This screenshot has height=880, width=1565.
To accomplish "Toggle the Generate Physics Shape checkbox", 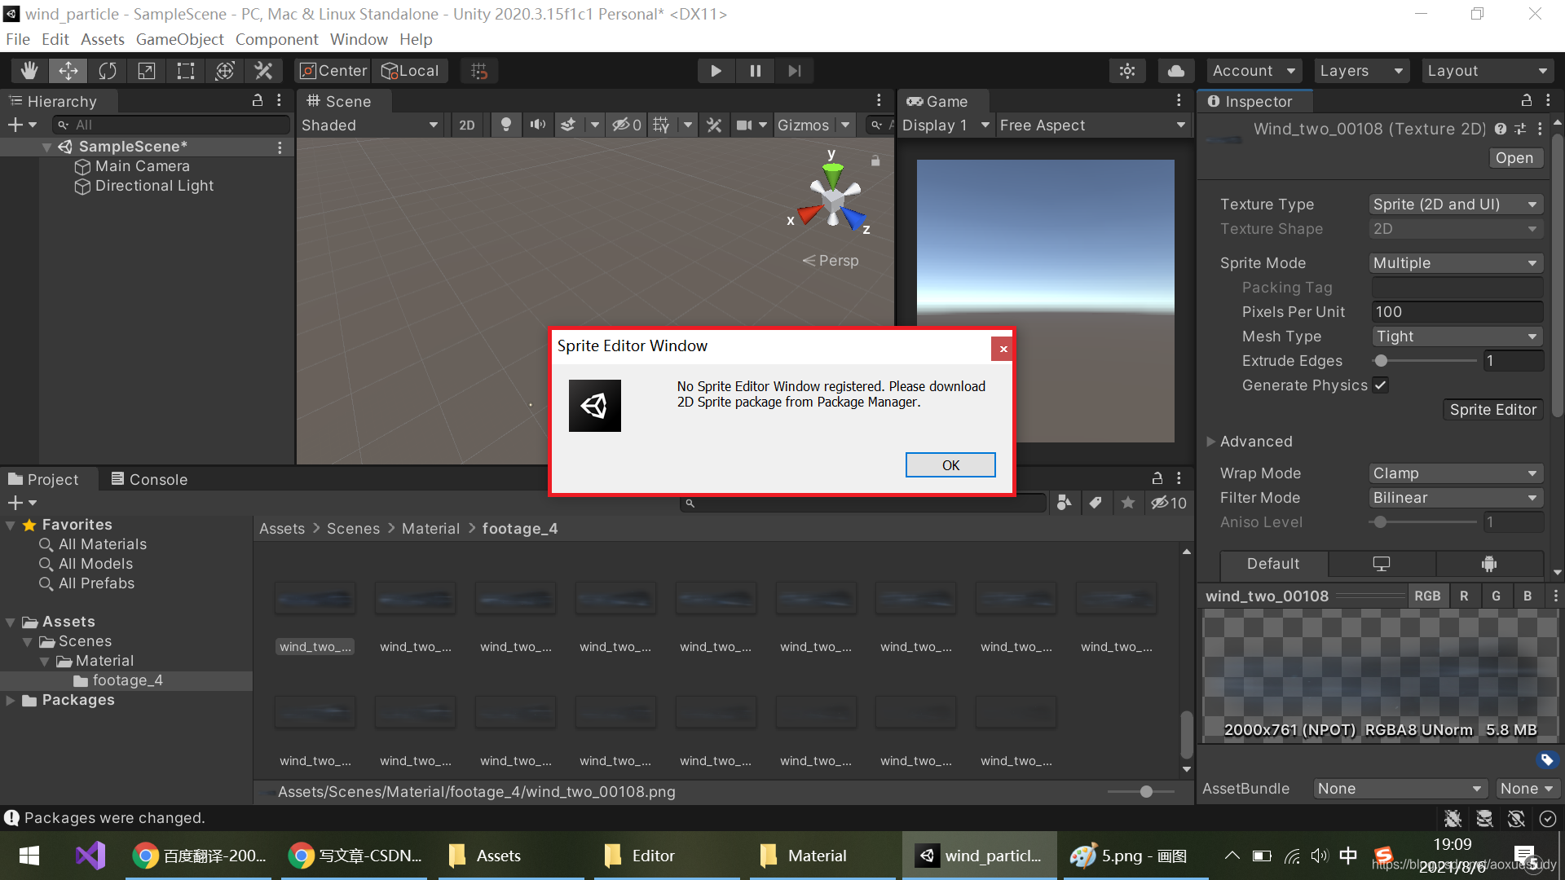I will (1380, 385).
